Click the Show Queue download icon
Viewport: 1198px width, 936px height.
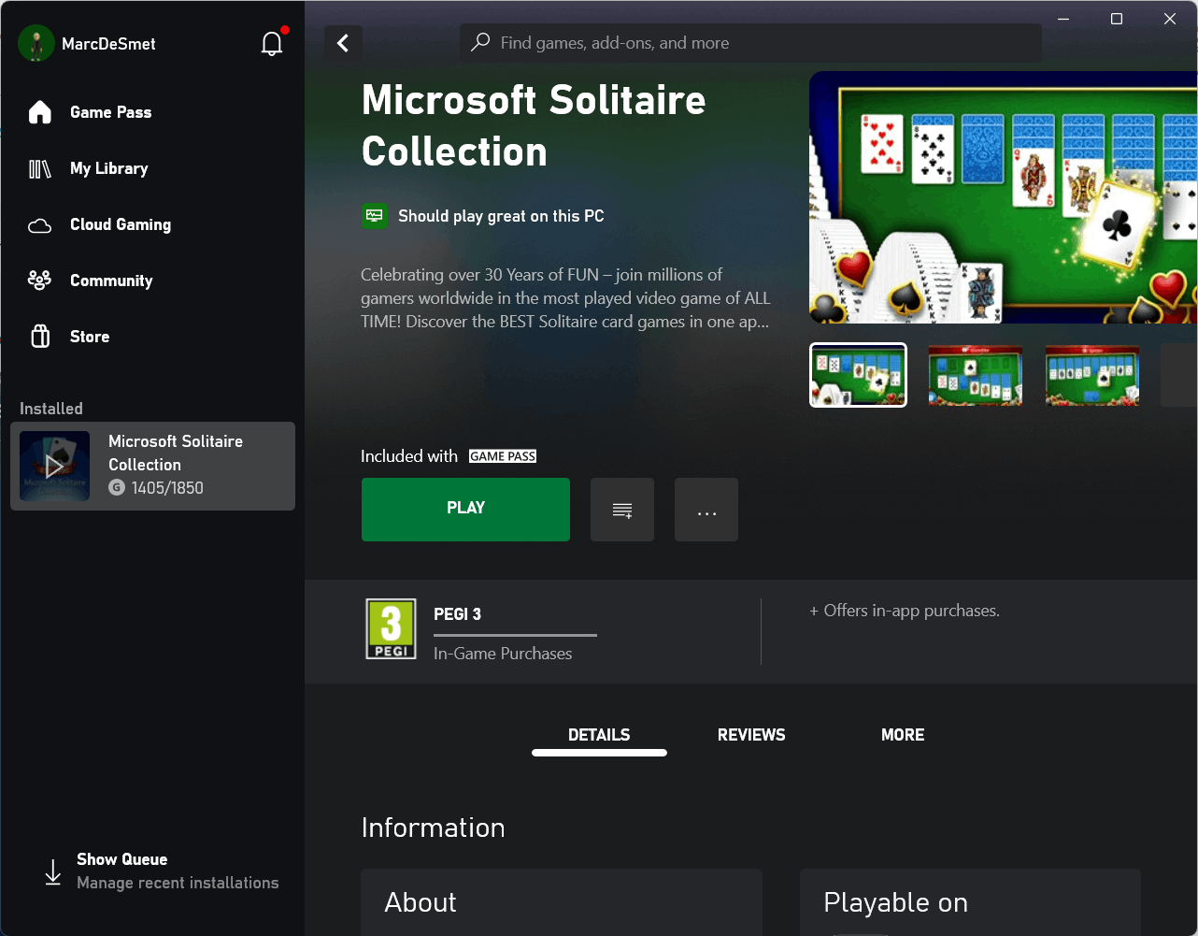53,871
